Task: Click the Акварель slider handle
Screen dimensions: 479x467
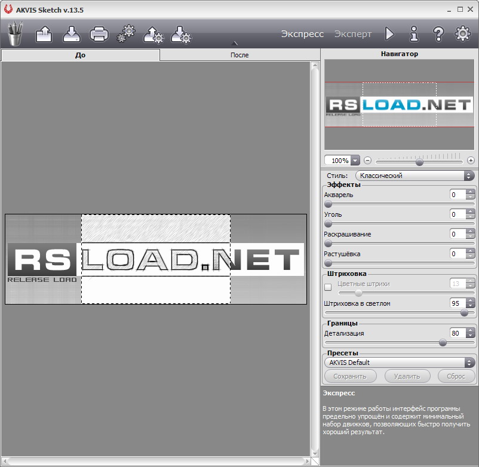Action: [328, 204]
